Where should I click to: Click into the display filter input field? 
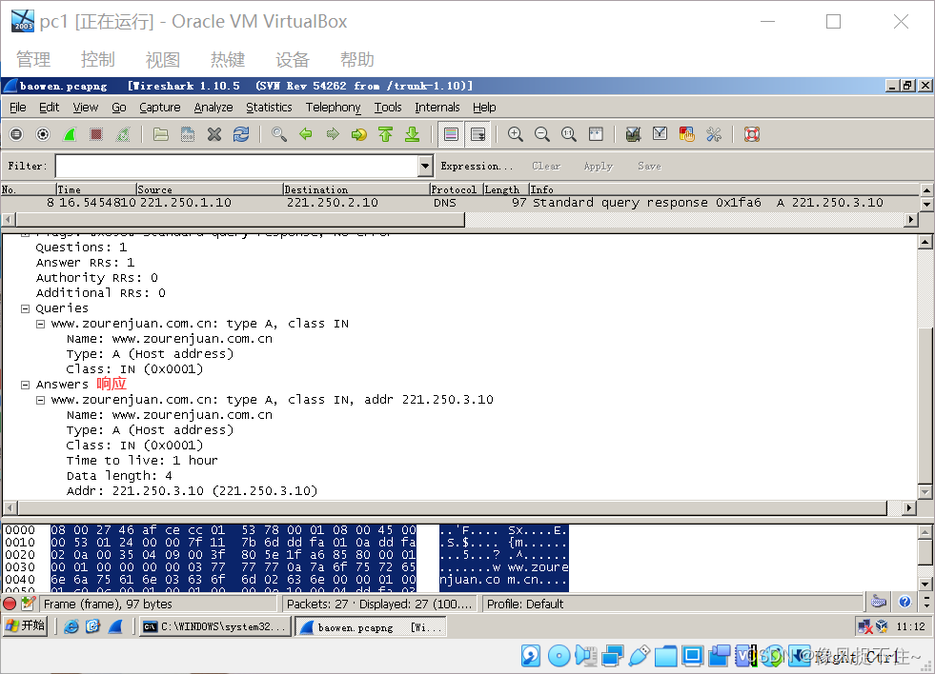pyautogui.click(x=237, y=166)
